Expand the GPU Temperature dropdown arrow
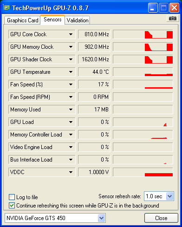This screenshot has height=227, width=182. tap(71, 72)
